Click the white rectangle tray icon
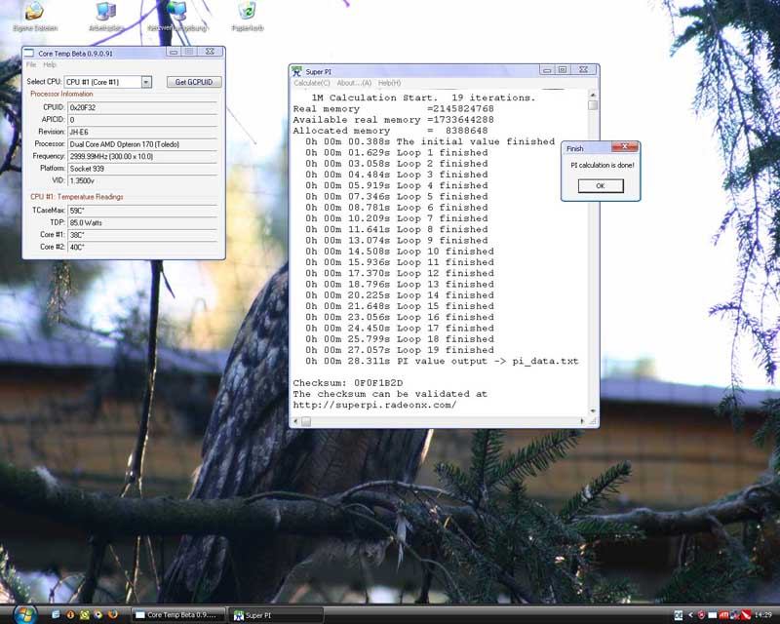 (x=713, y=615)
